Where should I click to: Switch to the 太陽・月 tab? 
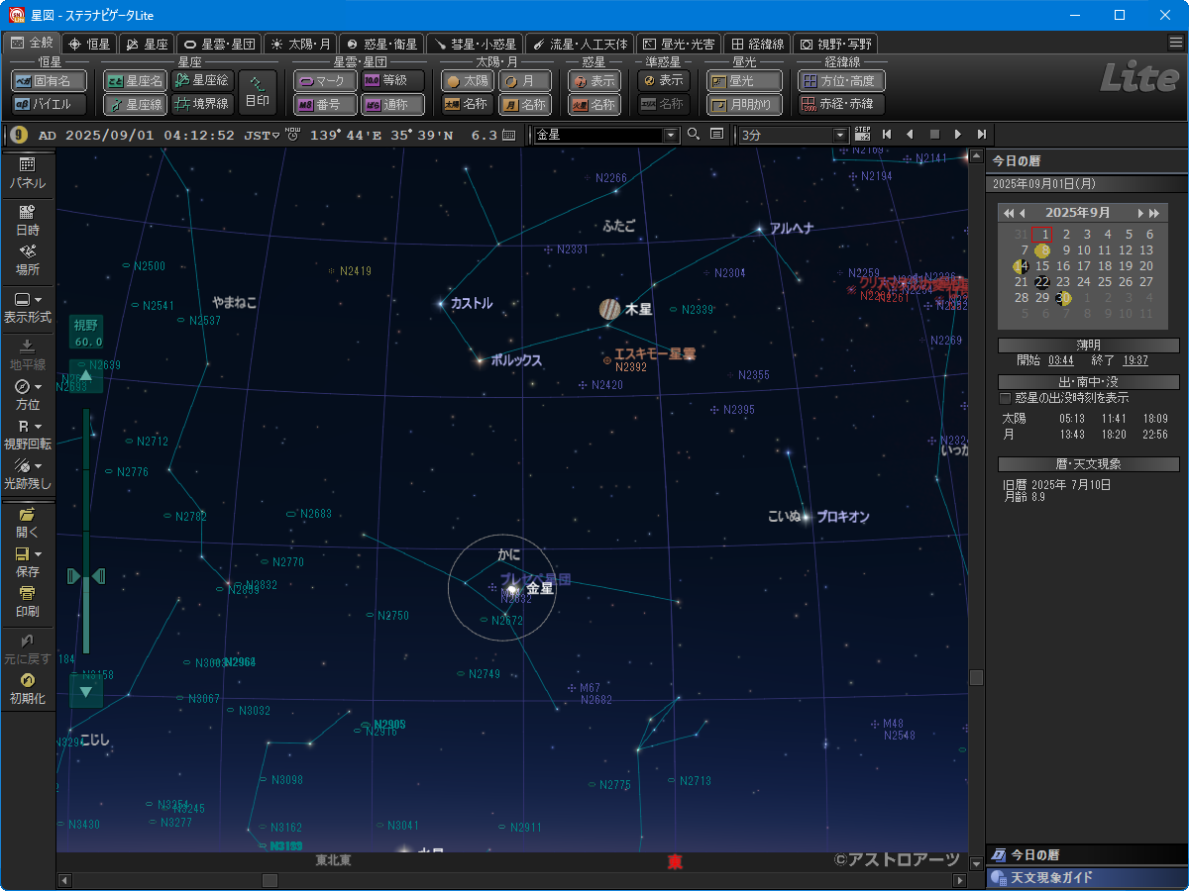(300, 44)
